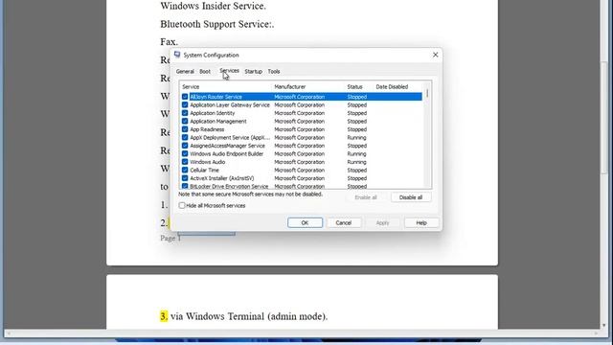Viewport: 613px width, 345px height.
Task: Select the Windows Audio service name
Action: 208,162
